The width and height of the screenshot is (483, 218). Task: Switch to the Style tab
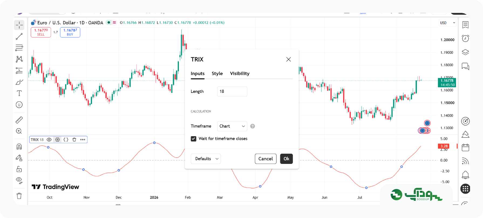[x=217, y=73]
